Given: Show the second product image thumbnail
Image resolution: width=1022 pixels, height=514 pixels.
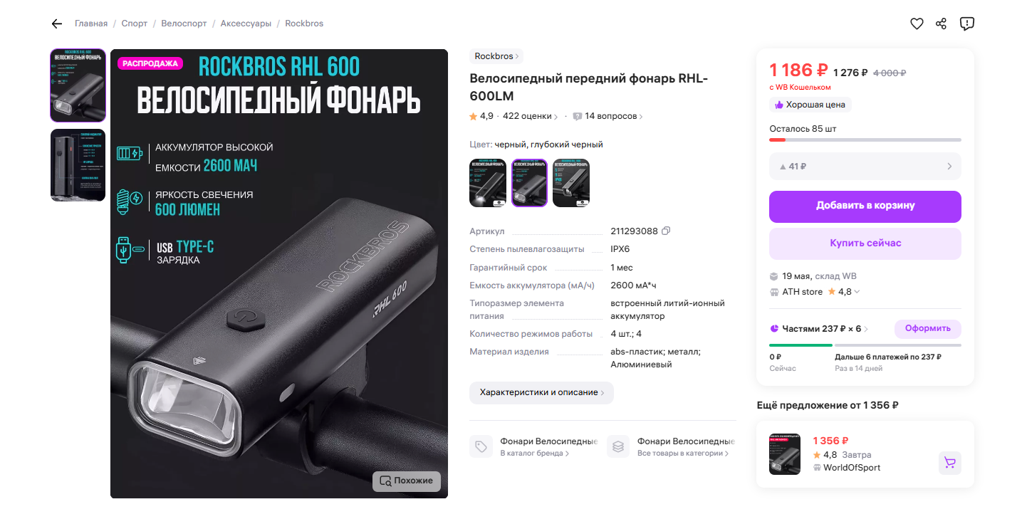Looking at the screenshot, I should click(x=78, y=165).
